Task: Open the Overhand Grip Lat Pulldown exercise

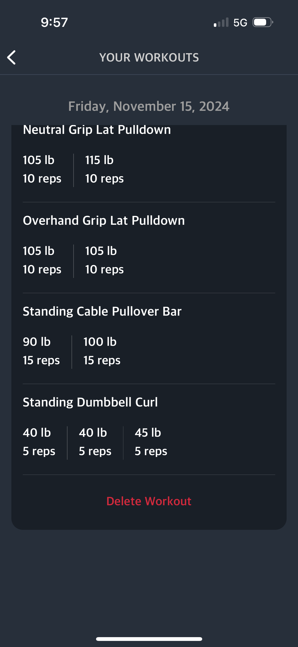Action: point(104,220)
